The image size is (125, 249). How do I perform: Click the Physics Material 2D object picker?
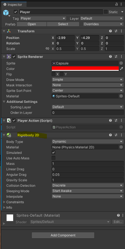point(121,147)
